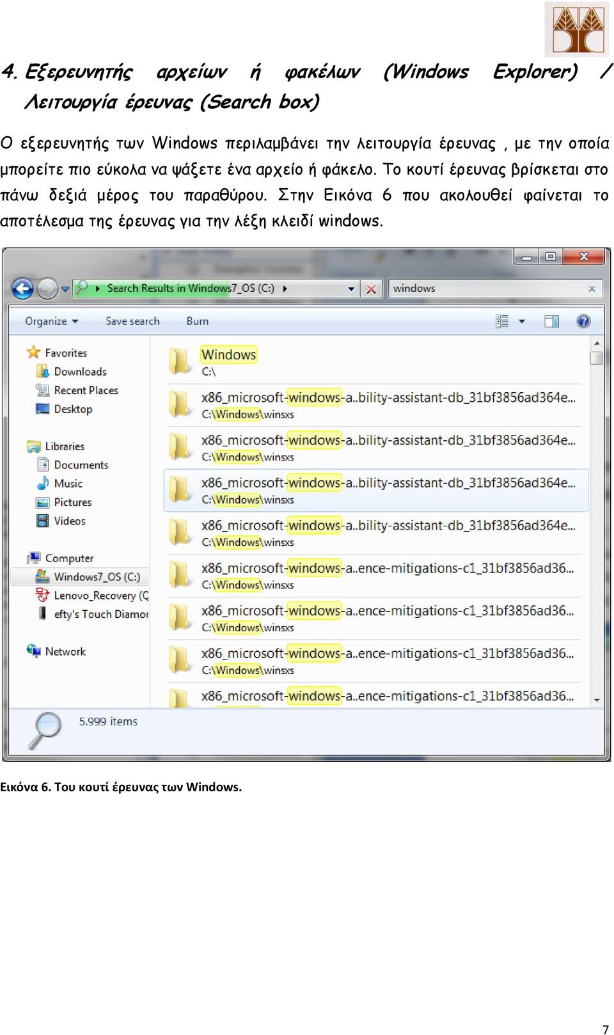Select Favorites in the navigation pane

click(x=66, y=353)
